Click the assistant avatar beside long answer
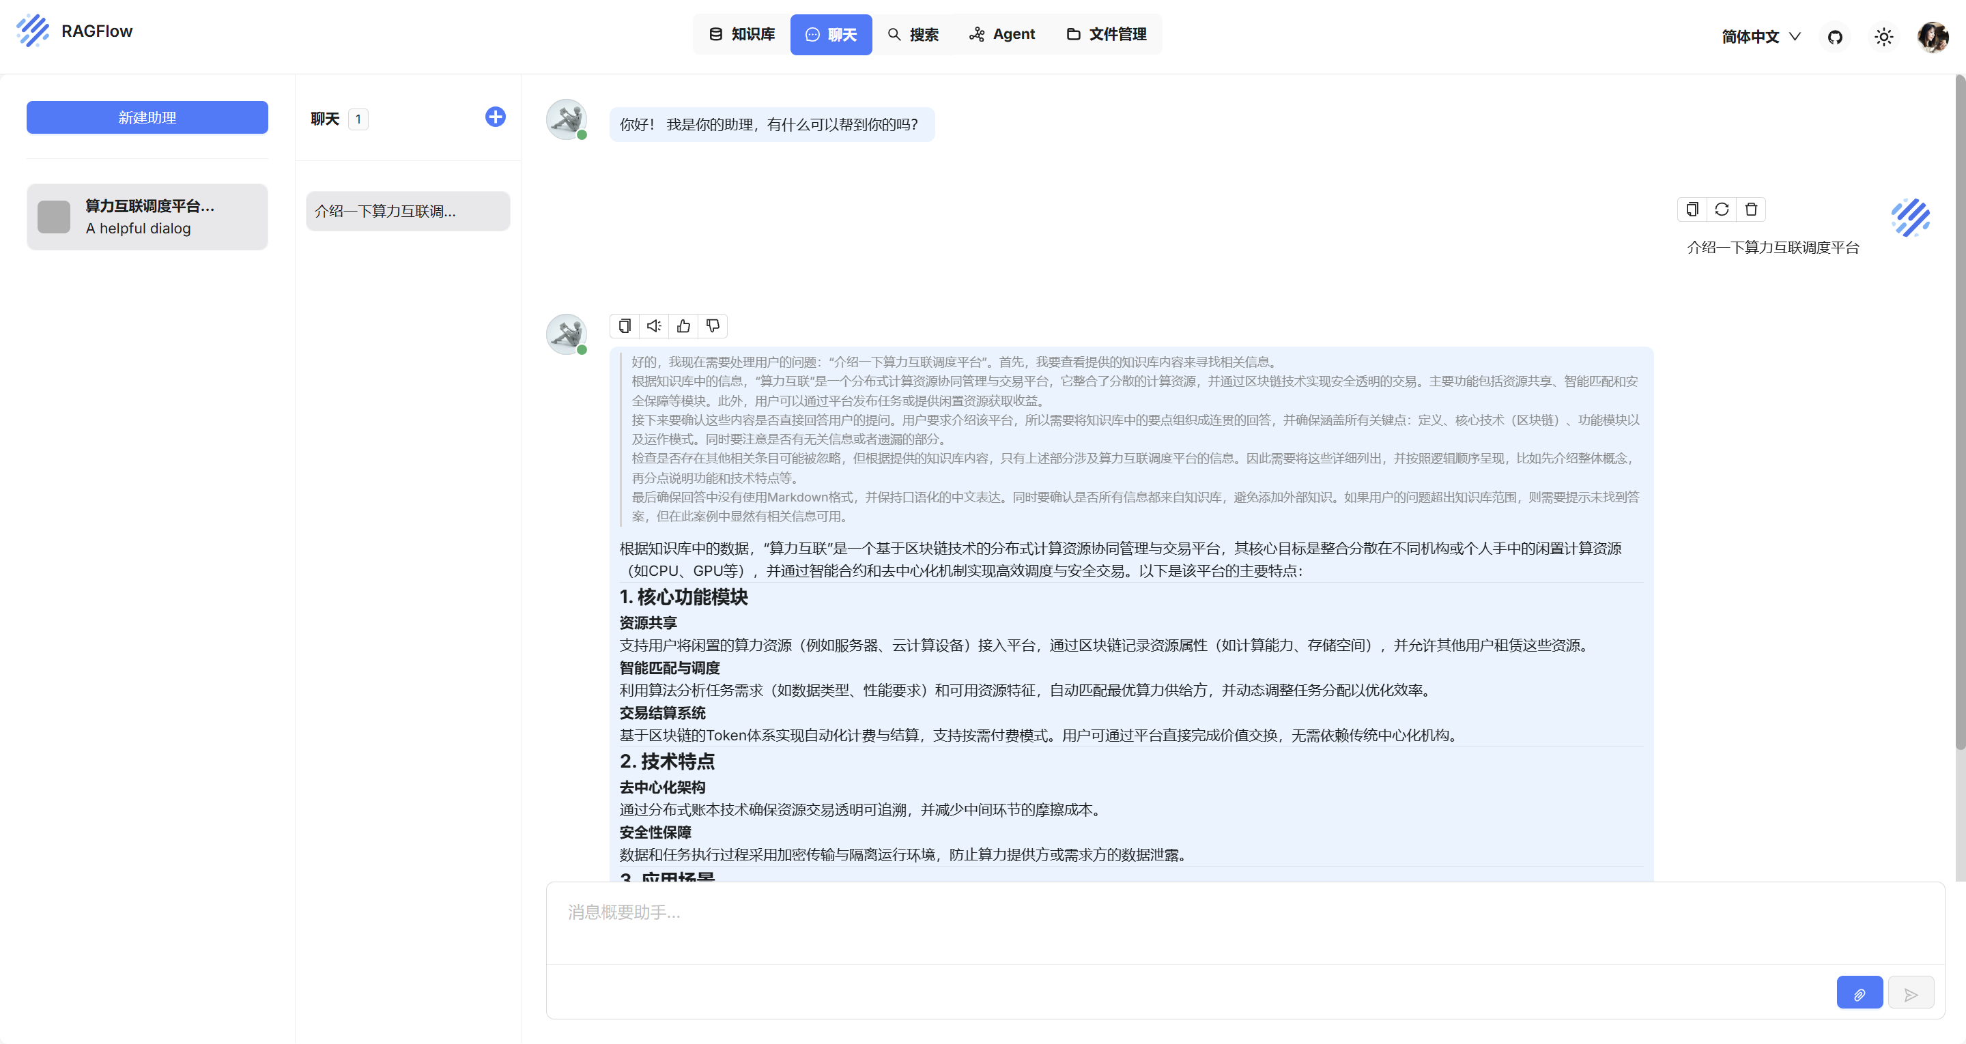 (x=567, y=334)
